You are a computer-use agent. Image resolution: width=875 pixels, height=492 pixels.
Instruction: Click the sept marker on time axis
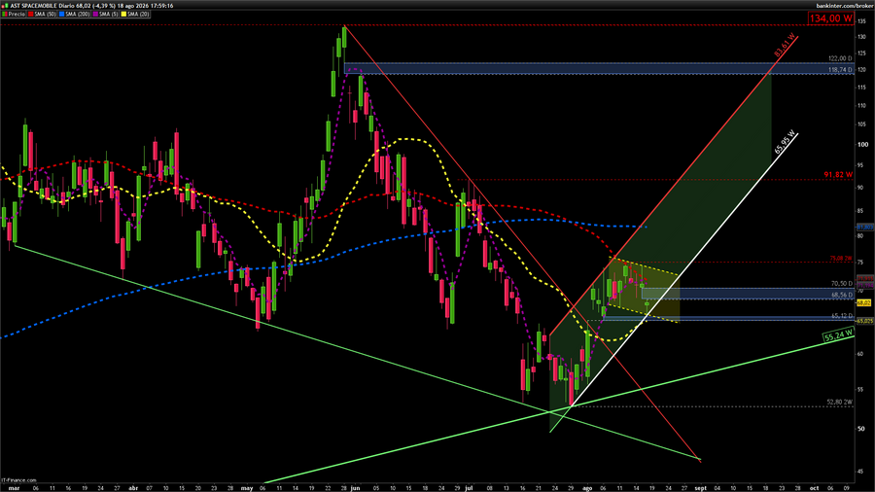[x=700, y=488]
